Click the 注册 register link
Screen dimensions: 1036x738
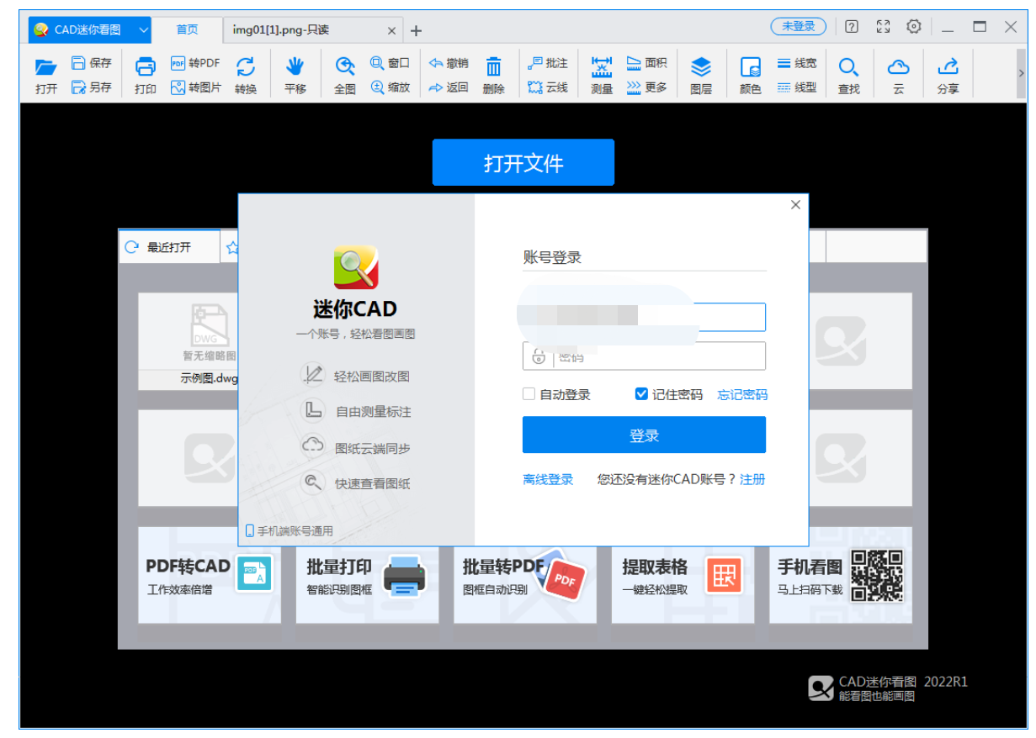752,480
